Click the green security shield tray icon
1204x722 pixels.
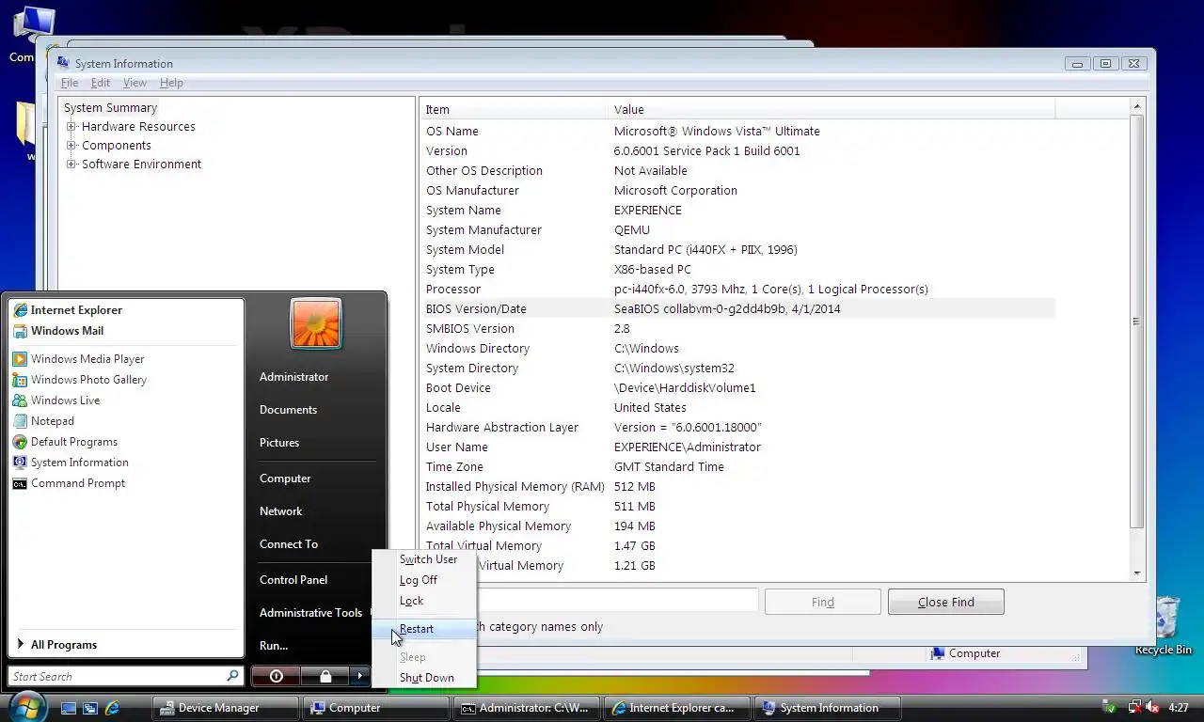point(1111,708)
